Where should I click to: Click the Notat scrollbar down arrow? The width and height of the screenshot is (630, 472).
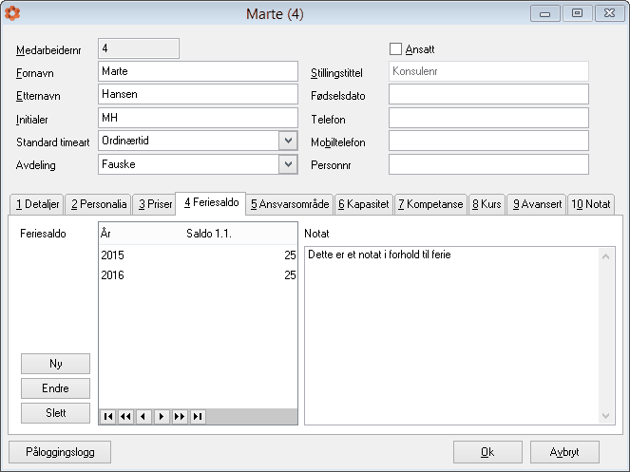tap(606, 416)
